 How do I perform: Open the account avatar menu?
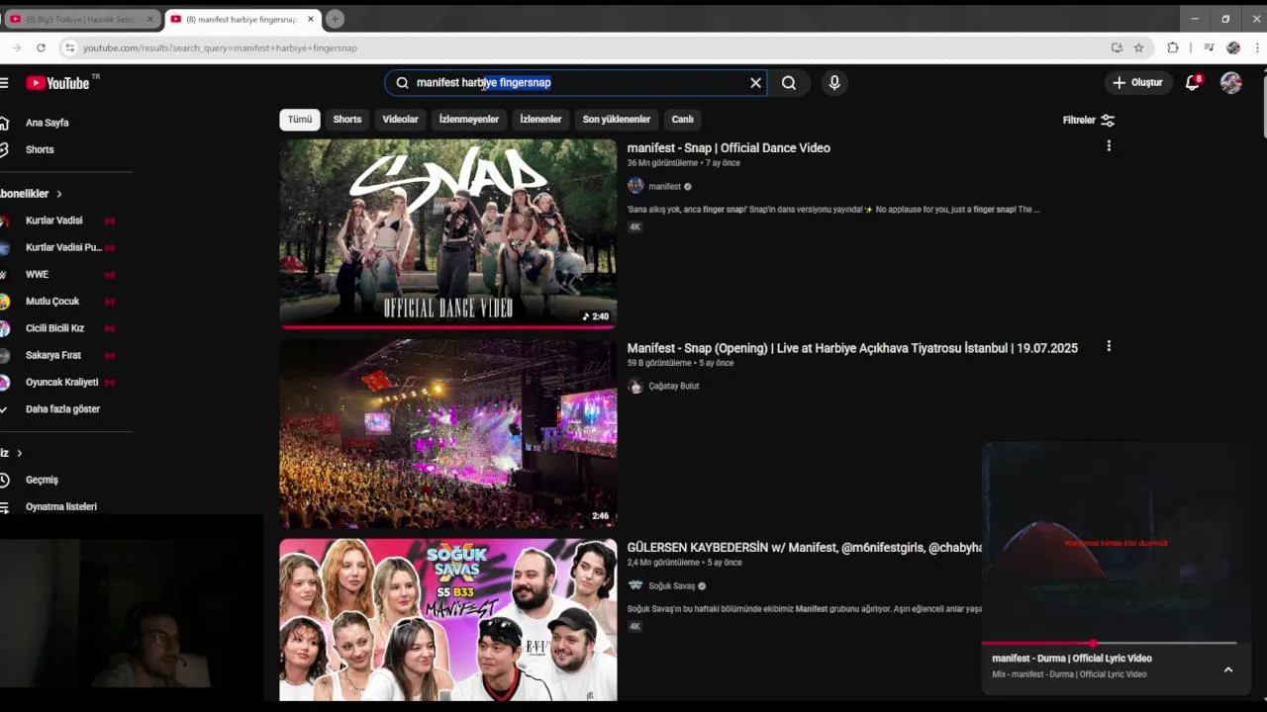[x=1231, y=83]
